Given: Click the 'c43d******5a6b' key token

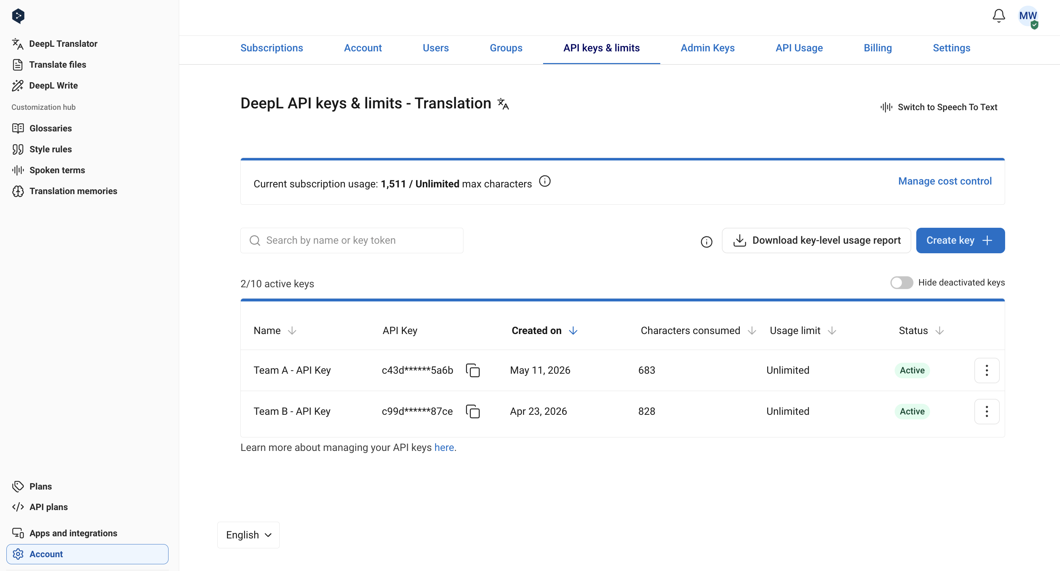Looking at the screenshot, I should [417, 370].
